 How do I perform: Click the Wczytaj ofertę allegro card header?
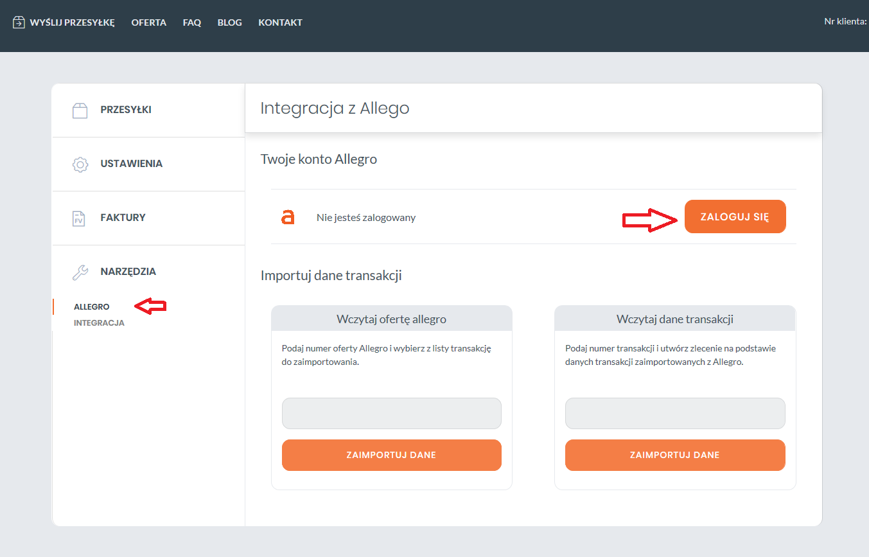click(x=392, y=319)
